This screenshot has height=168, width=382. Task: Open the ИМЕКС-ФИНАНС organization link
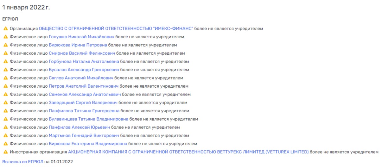116,28
